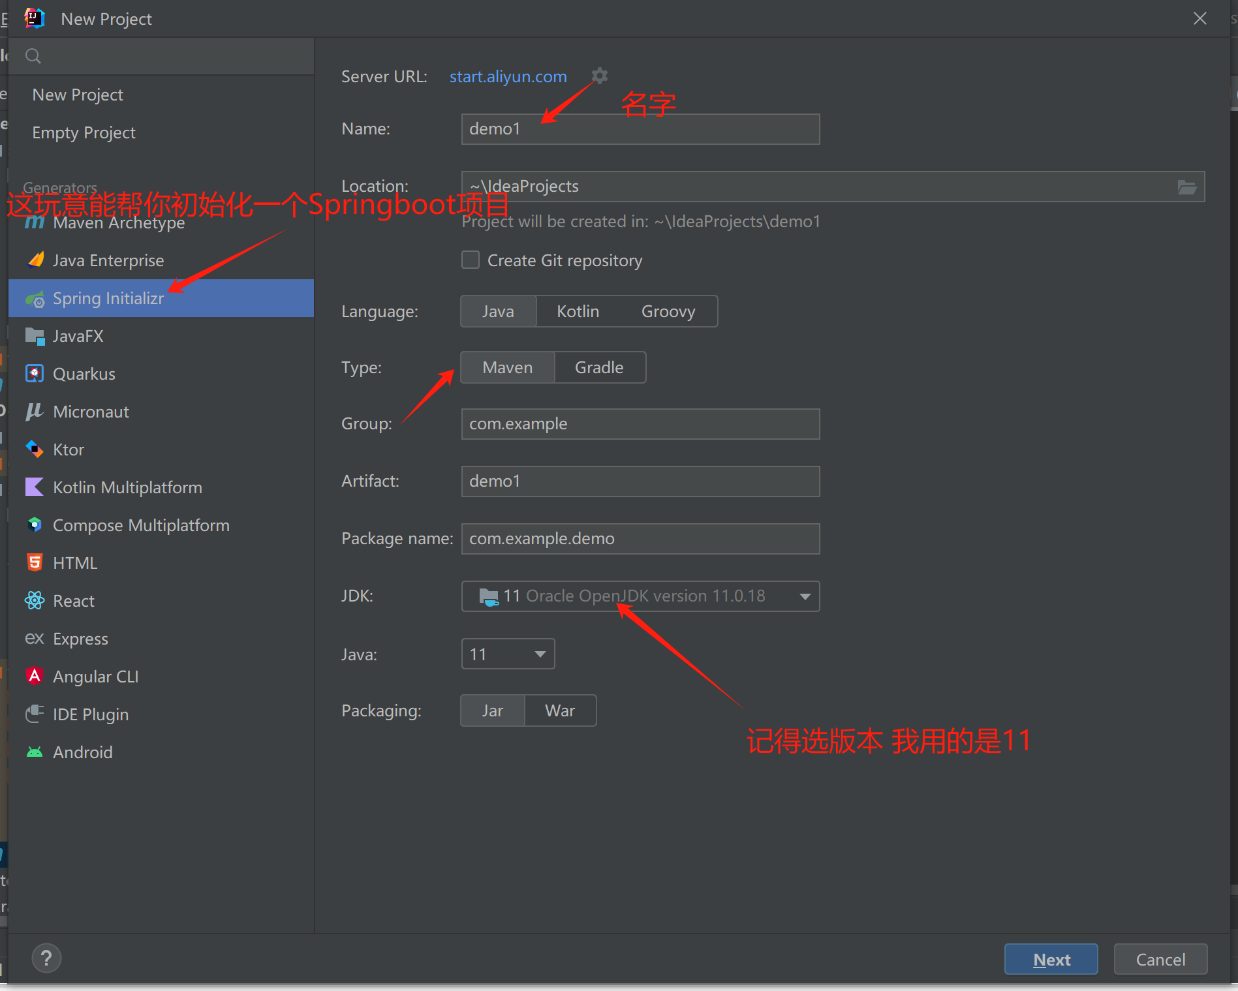Set packaging to War
This screenshot has height=991, width=1238.
560,710
